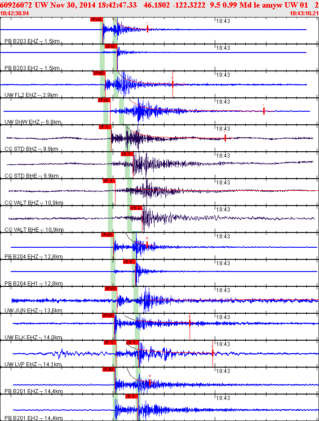Viewport: 319px width, 421px height.
Task: Click the origin time '18:42:47.33' in title line
Action: 117,5
